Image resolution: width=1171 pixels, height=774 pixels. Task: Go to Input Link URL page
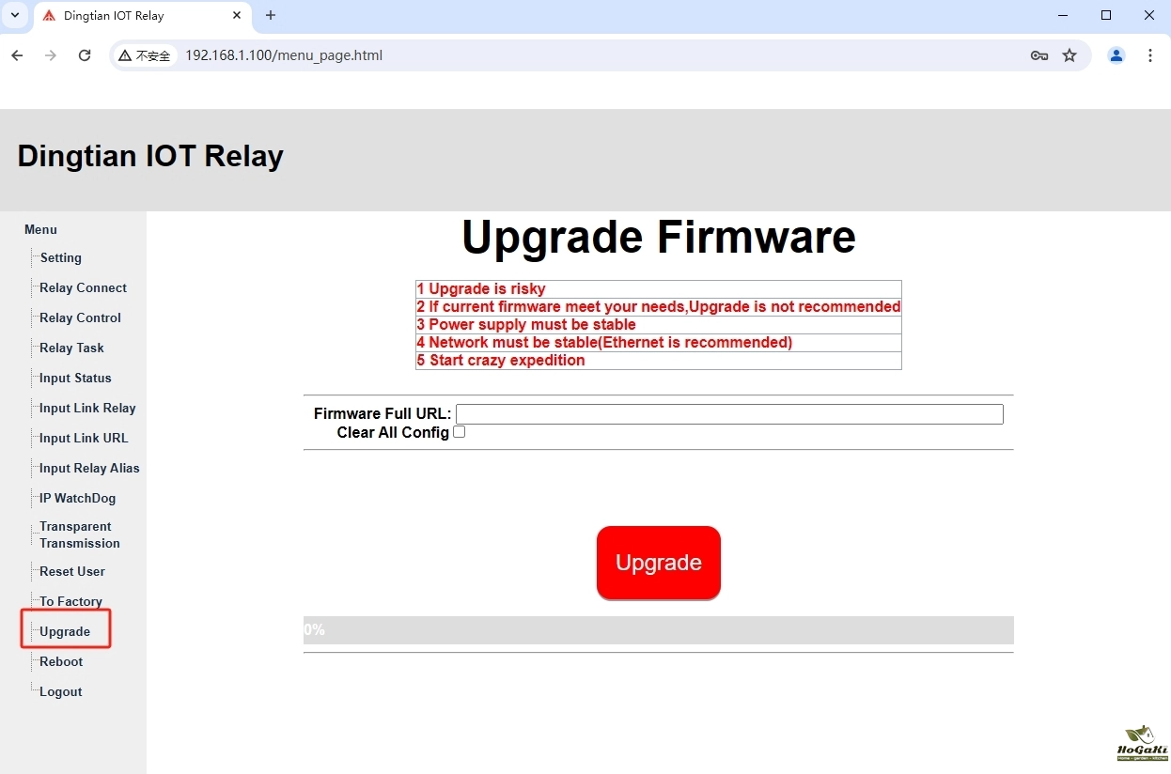[x=84, y=438]
